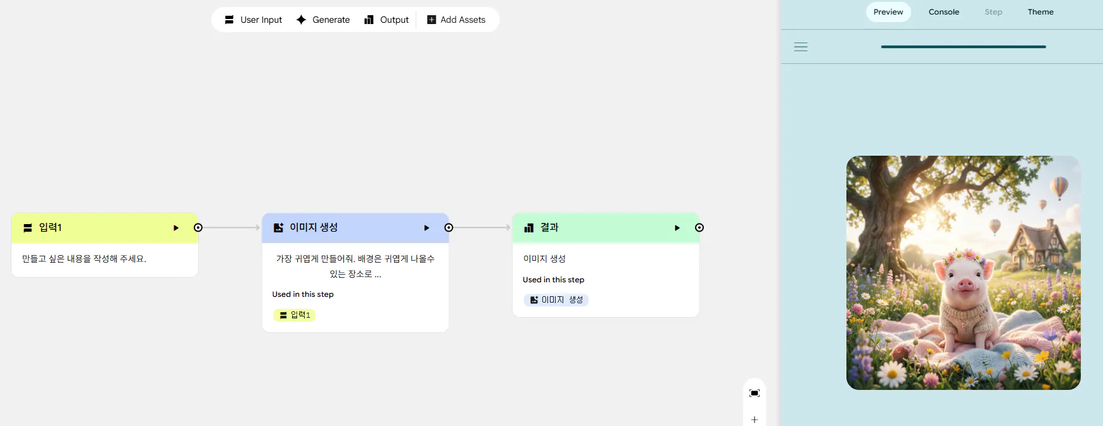Switch to the Console tab
Viewport: 1103px width, 426px height.
(943, 12)
